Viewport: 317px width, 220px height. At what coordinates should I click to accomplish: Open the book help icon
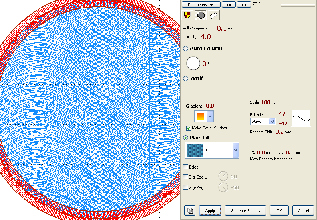click(190, 210)
